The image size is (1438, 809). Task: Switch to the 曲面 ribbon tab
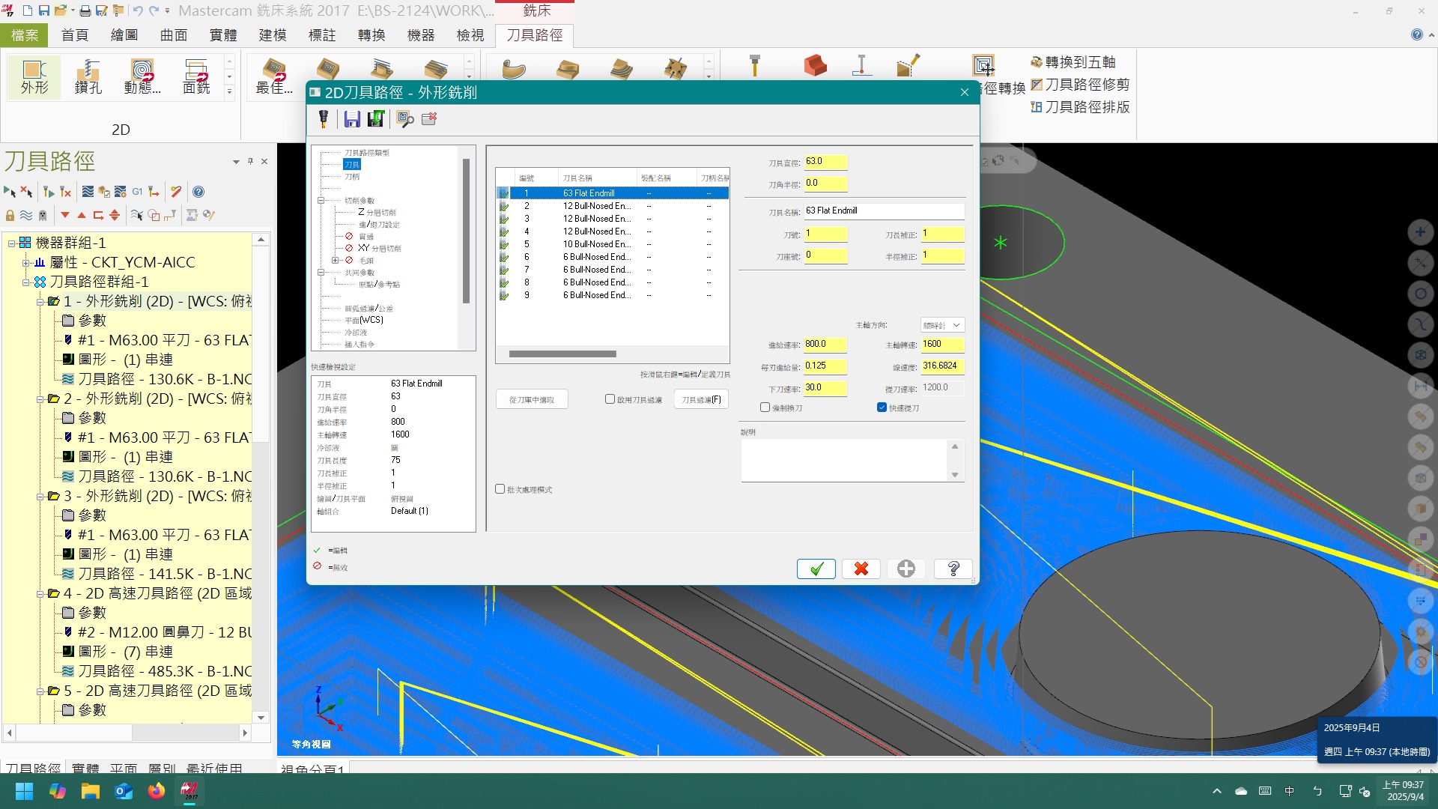(174, 35)
